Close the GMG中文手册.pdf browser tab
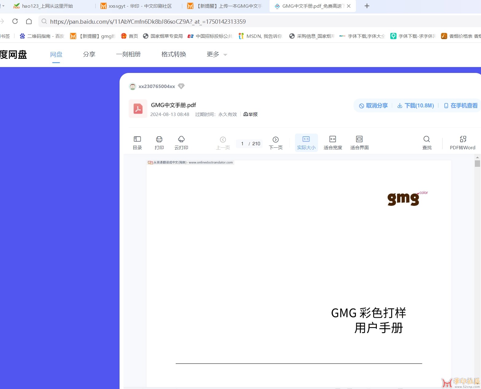Image resolution: width=481 pixels, height=389 pixels. coord(349,6)
